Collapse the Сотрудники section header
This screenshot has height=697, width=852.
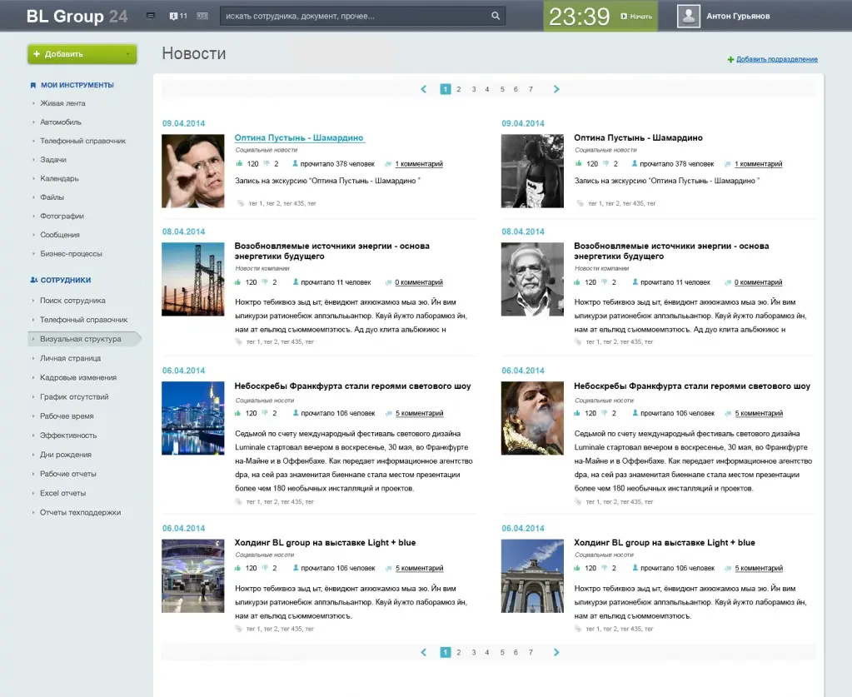65,281
